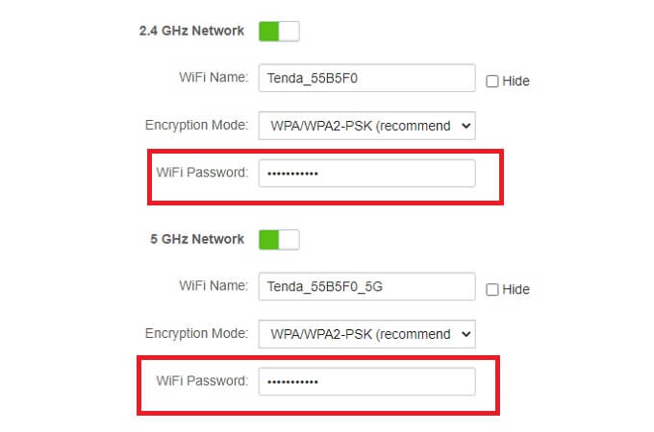Focus the 2.4 GHz WiFi Password field
654x432 pixels.
coord(366,174)
